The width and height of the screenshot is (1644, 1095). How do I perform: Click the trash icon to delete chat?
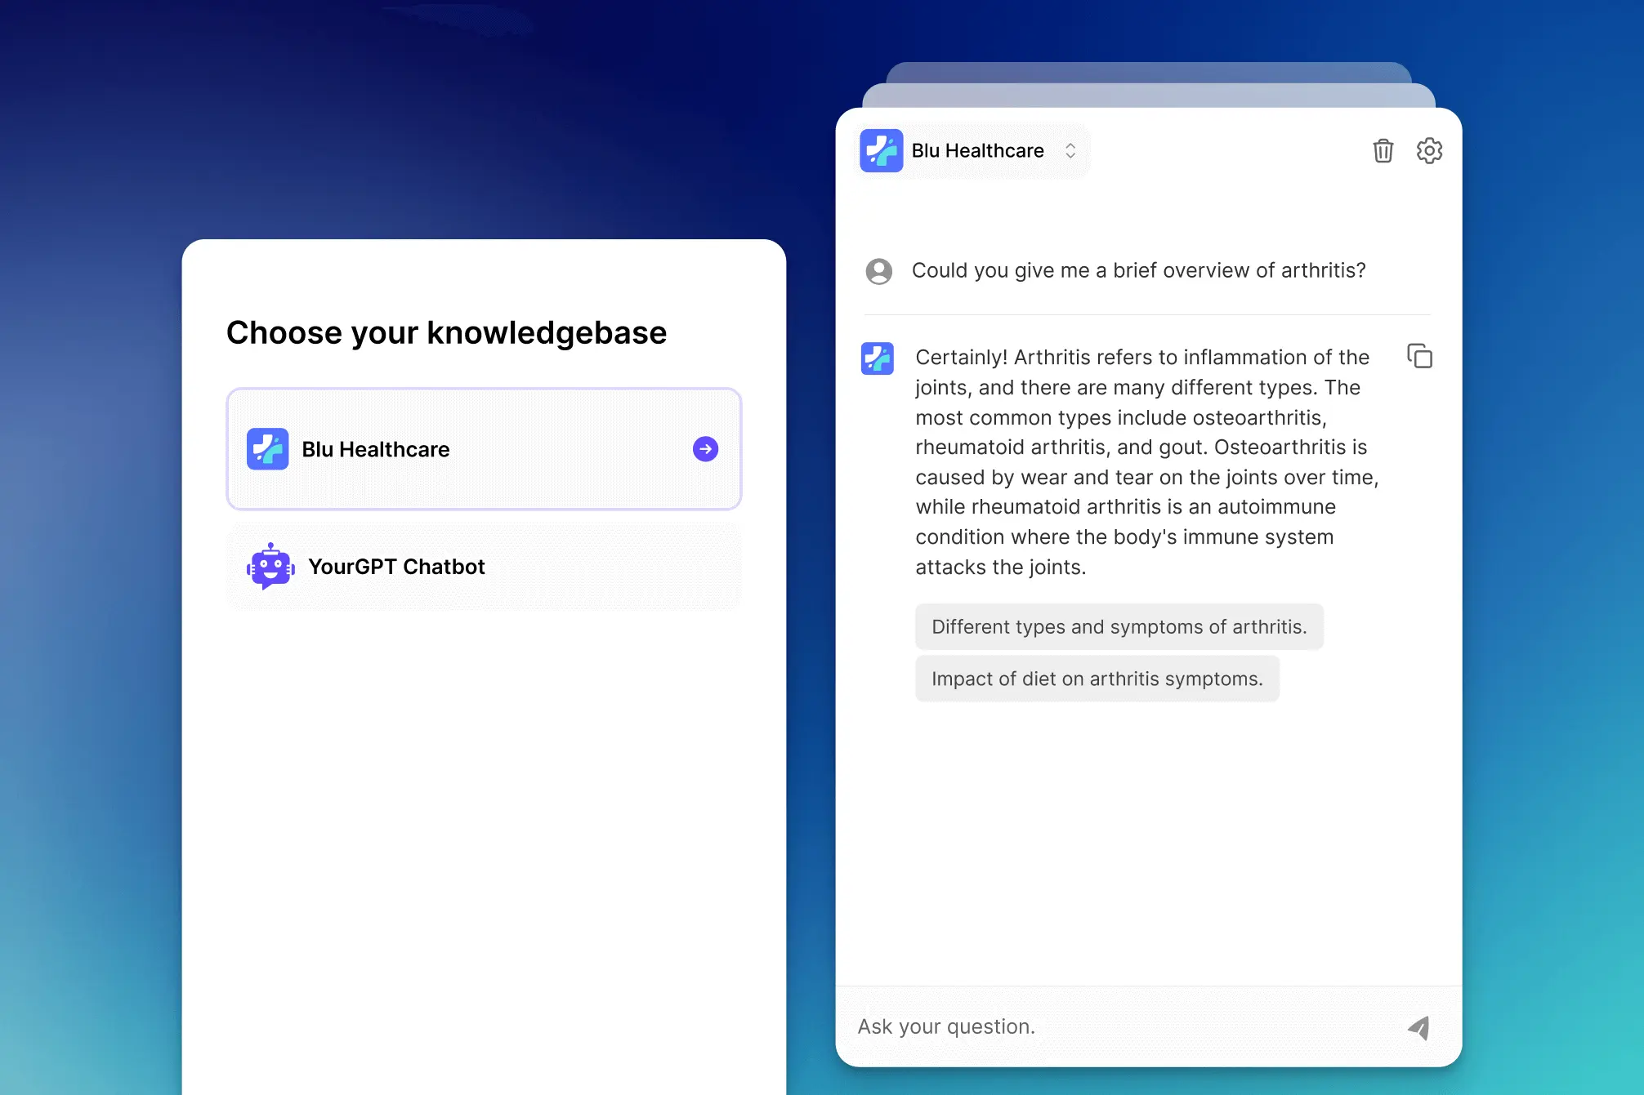[1383, 151]
